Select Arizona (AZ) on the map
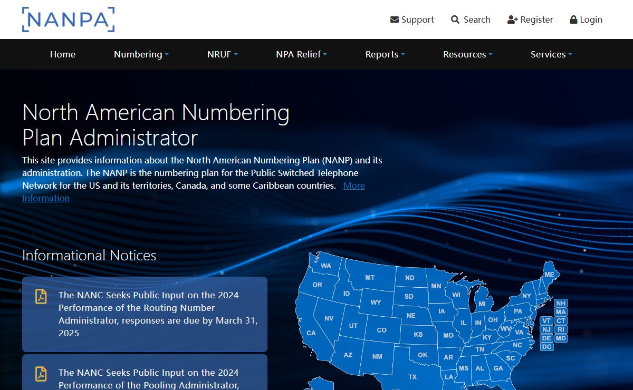 [x=348, y=355]
